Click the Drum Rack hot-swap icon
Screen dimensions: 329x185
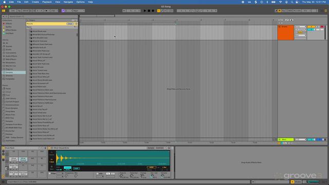[x=42, y=148]
